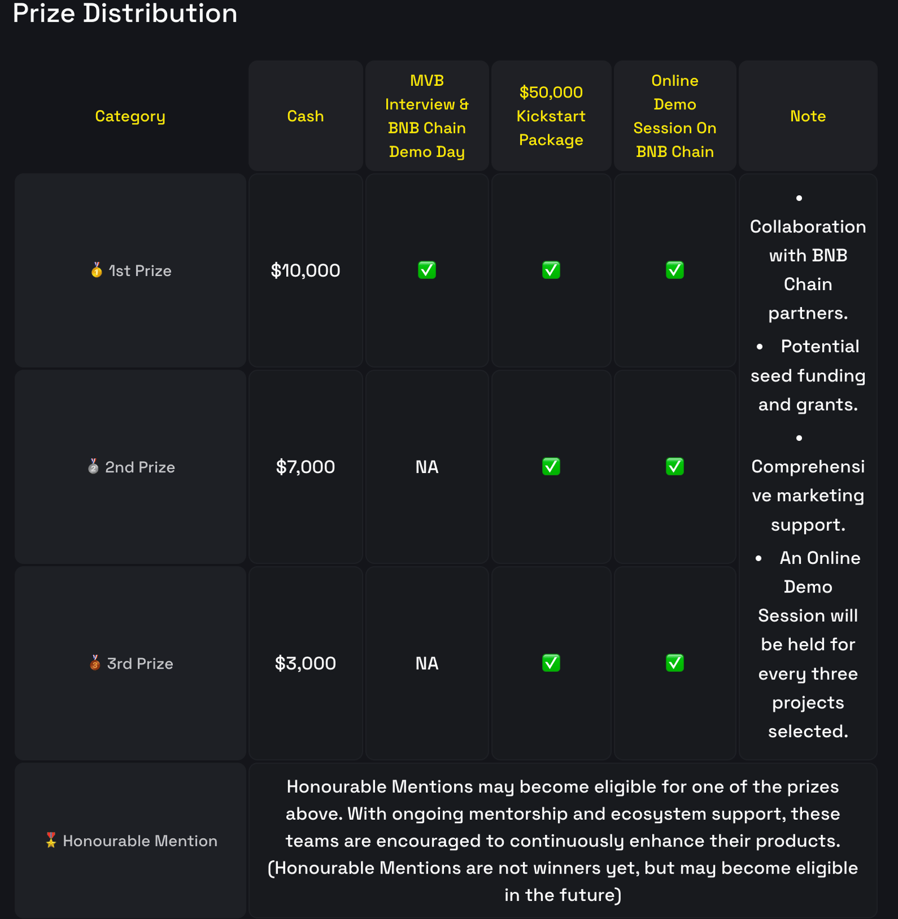Click the 2nd Prize Kickstart Package check mark

click(x=551, y=466)
